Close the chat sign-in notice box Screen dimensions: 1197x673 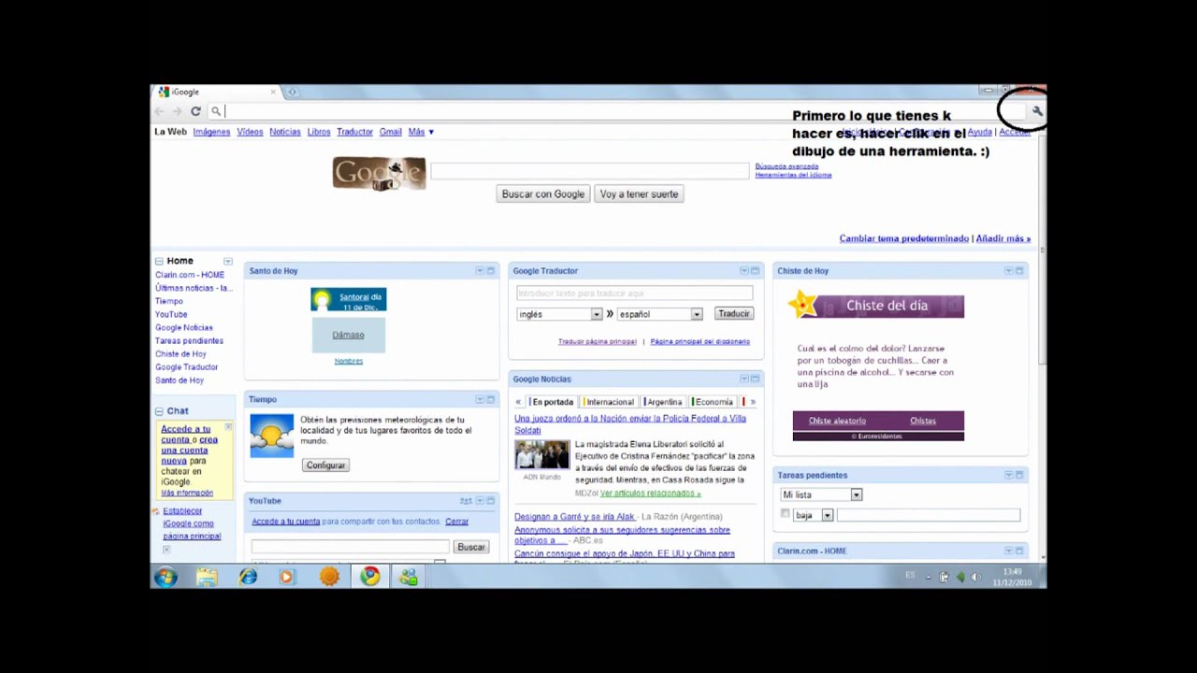click(228, 427)
